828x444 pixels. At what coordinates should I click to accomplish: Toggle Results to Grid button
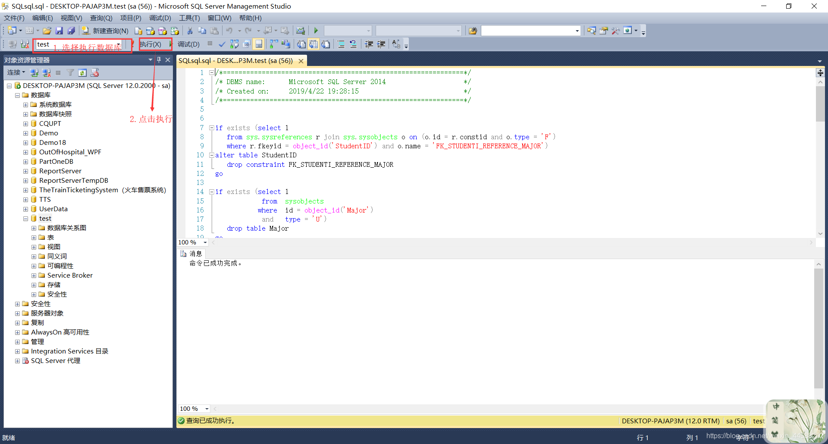[314, 44]
